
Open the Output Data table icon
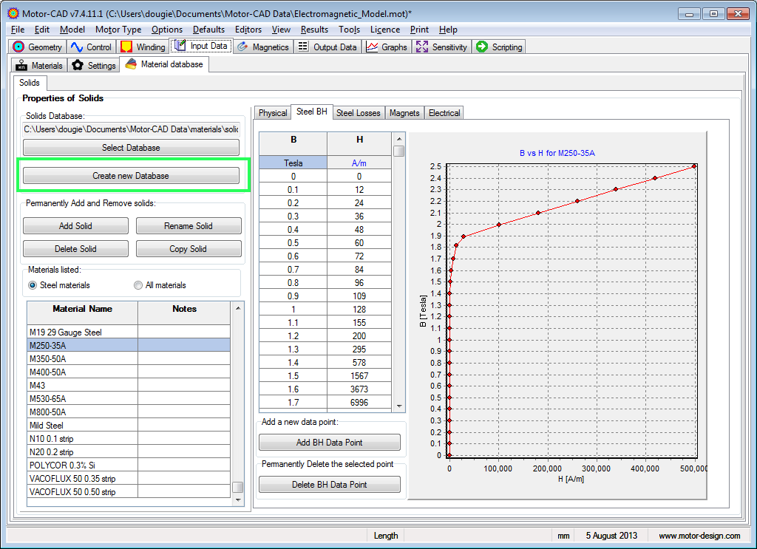pyautogui.click(x=302, y=47)
